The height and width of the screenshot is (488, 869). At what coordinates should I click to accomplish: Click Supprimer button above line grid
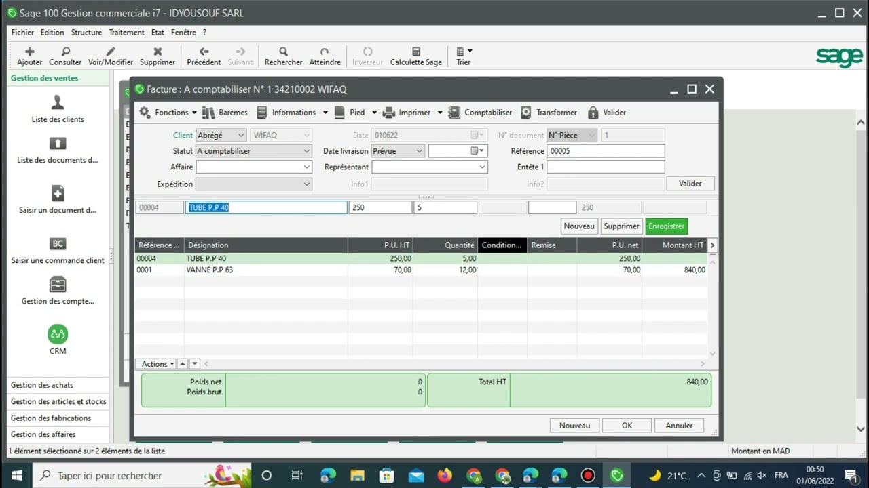point(621,226)
